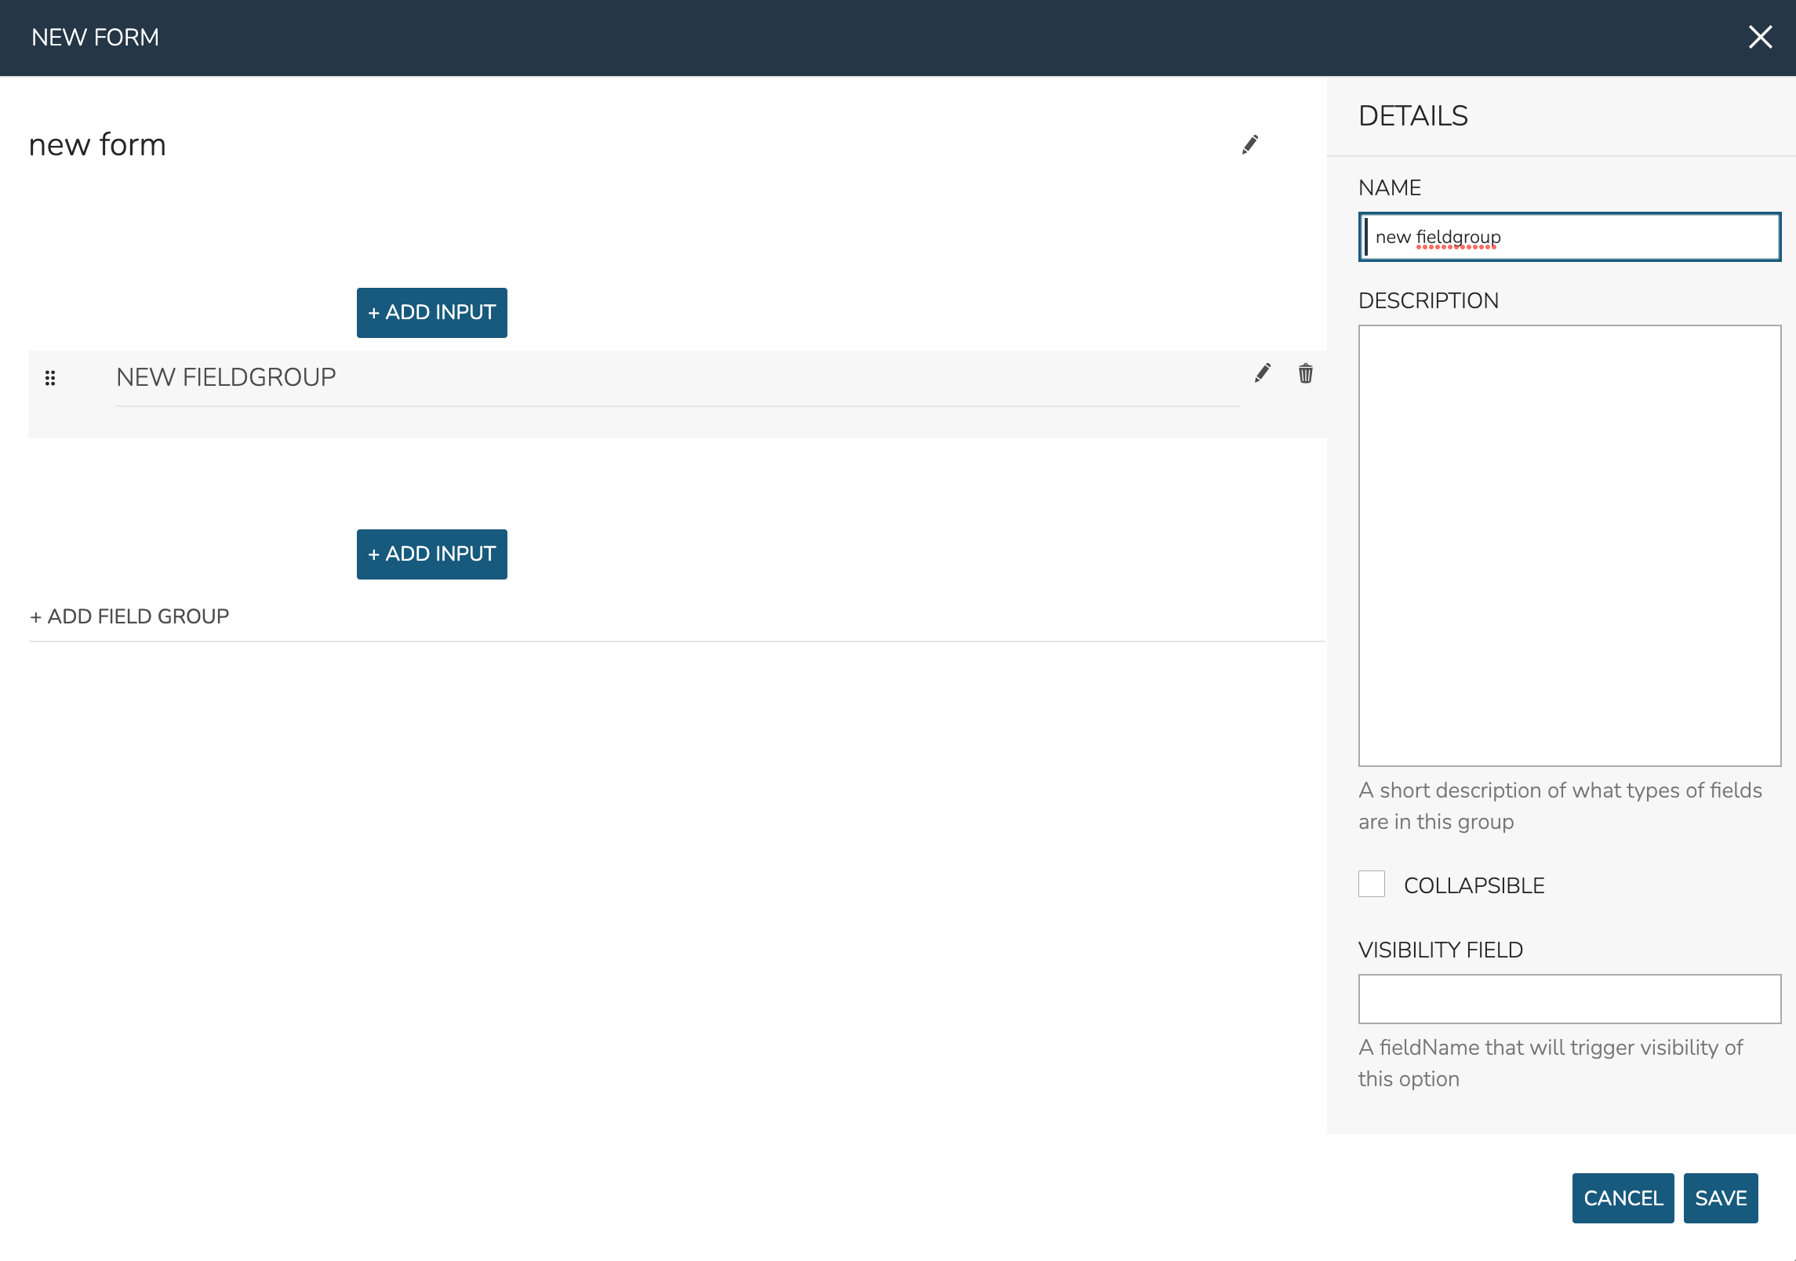Focus the Name input field
This screenshot has width=1796, height=1261.
pos(1569,237)
